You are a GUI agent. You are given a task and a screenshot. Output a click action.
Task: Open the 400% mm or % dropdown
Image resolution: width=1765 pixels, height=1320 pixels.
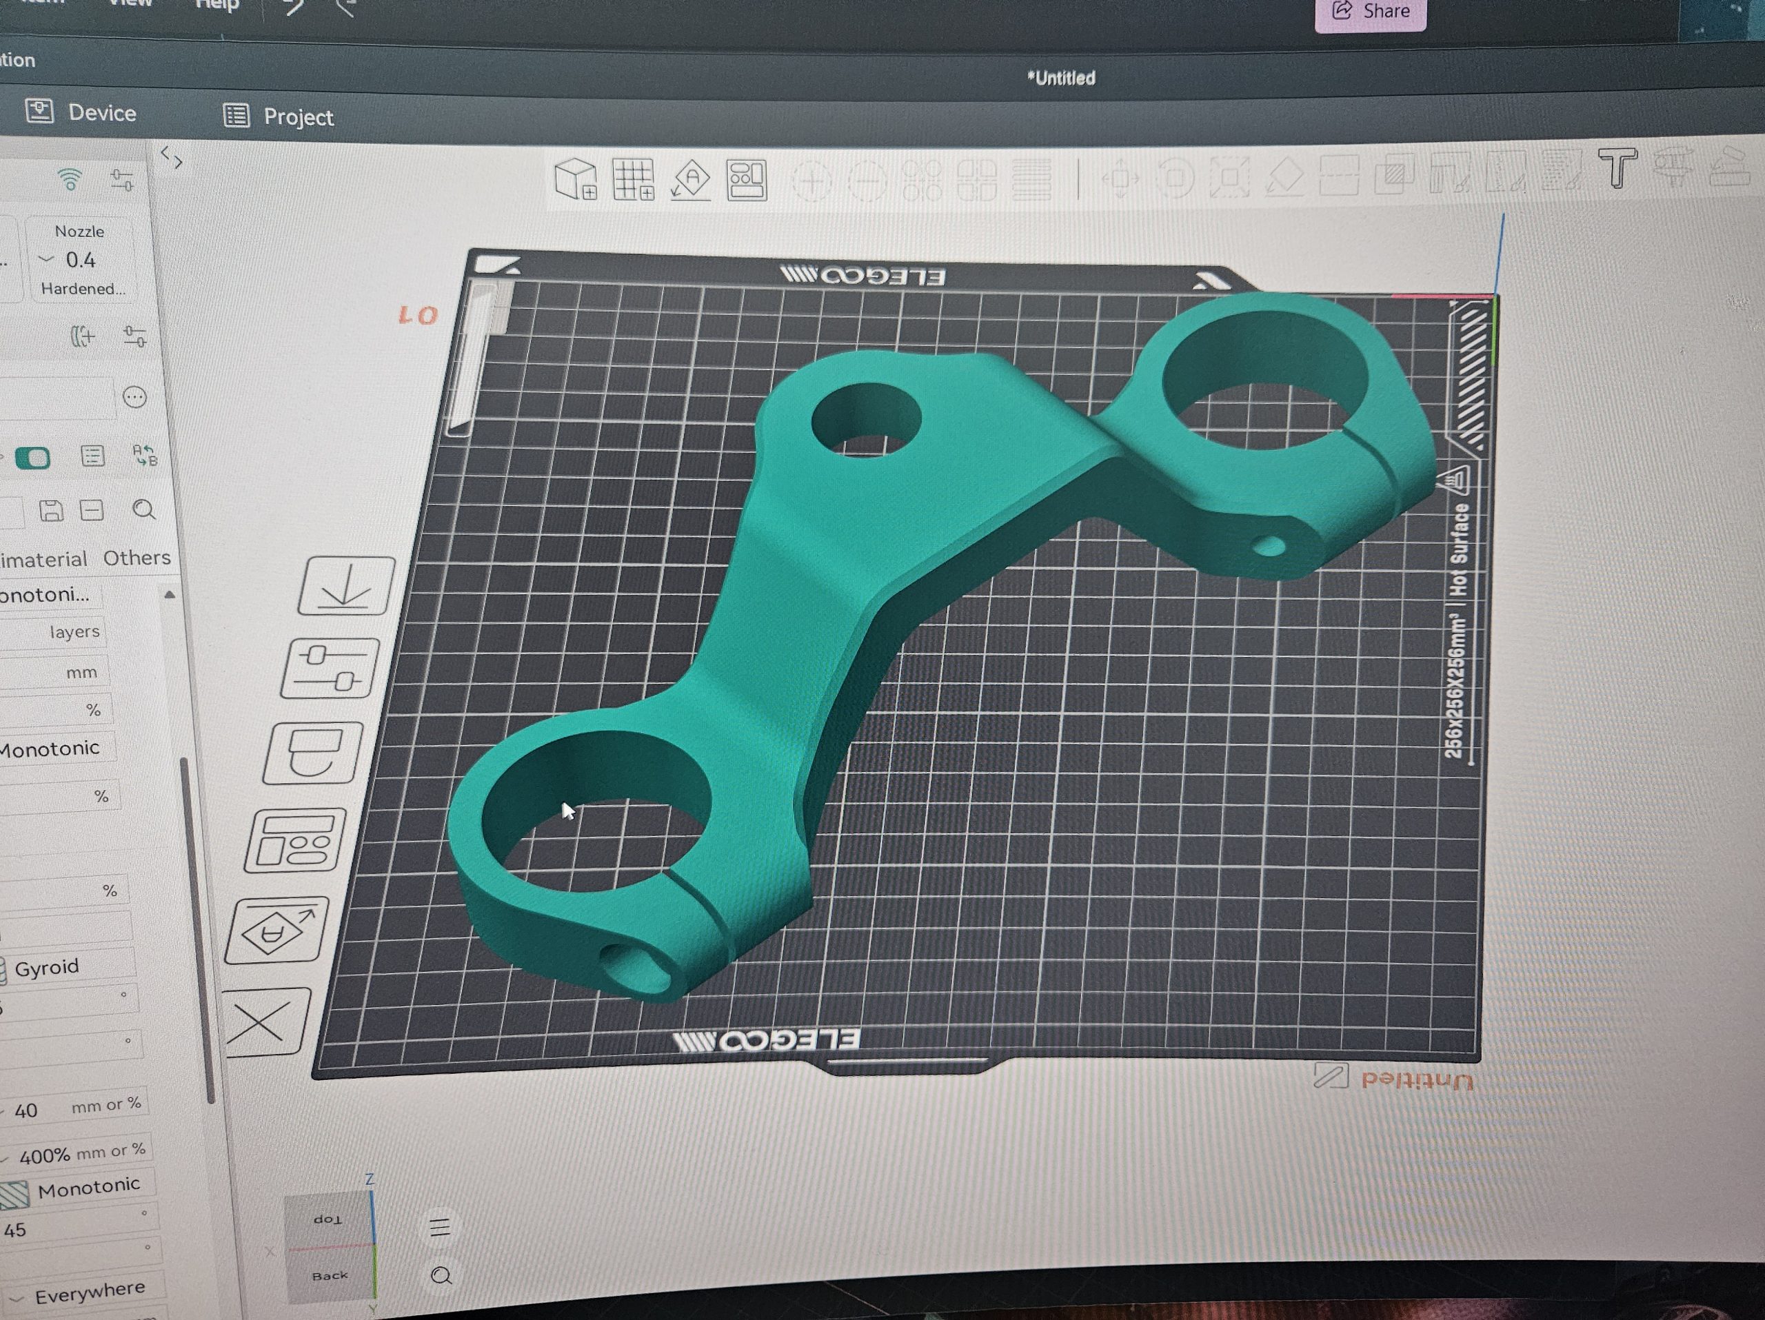click(x=76, y=1153)
